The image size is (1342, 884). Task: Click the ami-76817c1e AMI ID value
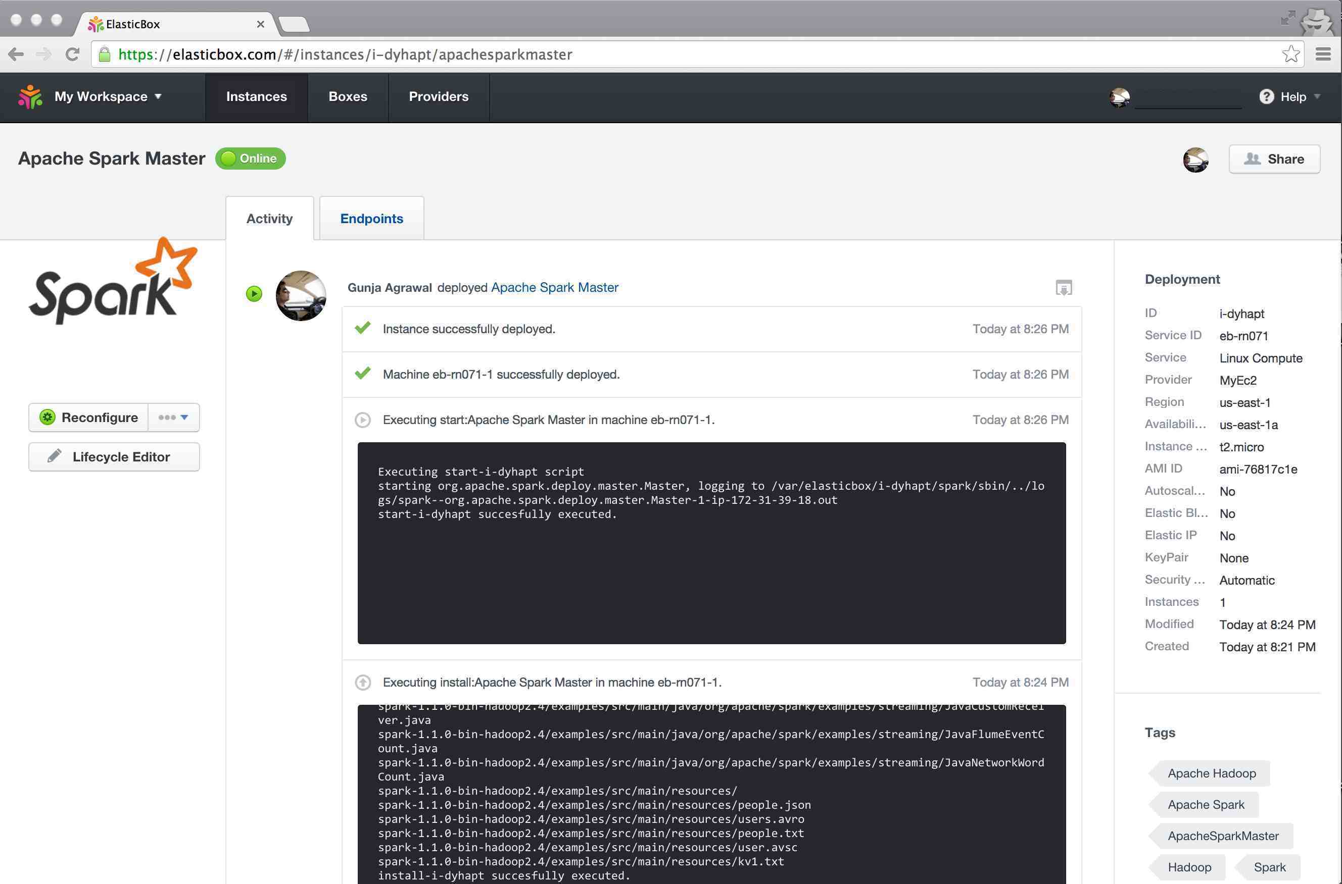[1258, 470]
